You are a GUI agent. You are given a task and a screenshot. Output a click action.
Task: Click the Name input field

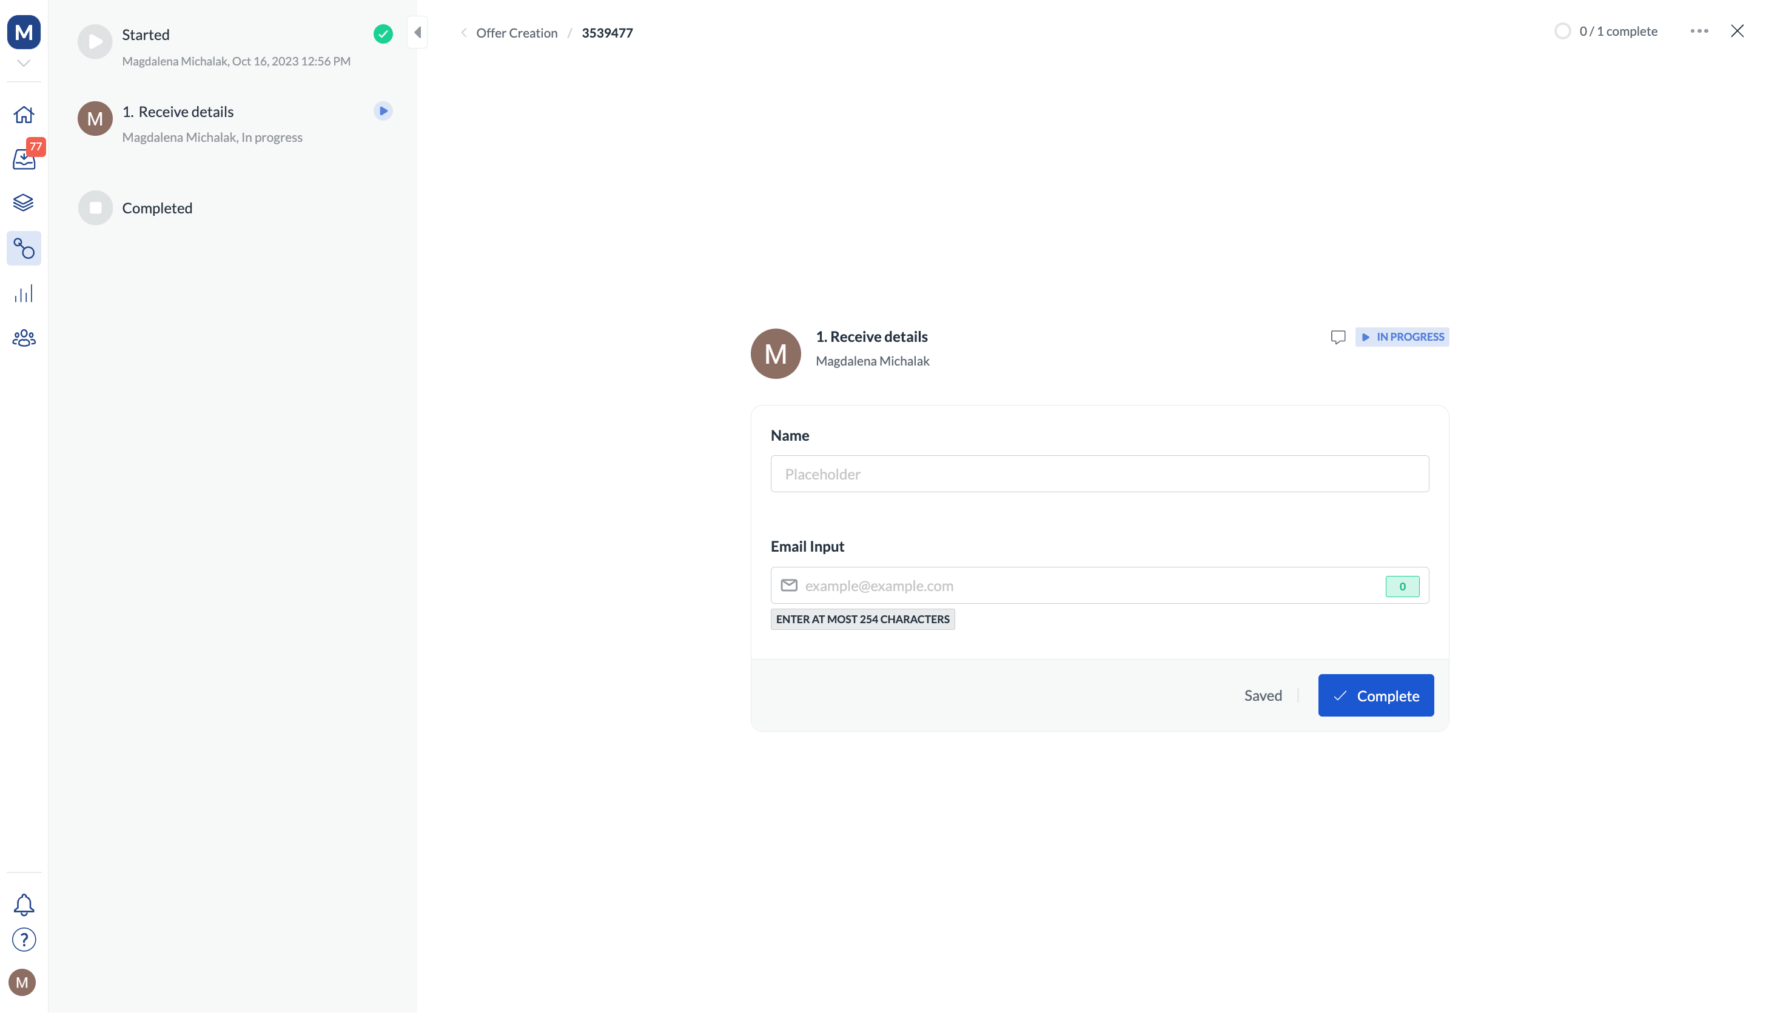pyautogui.click(x=1099, y=475)
